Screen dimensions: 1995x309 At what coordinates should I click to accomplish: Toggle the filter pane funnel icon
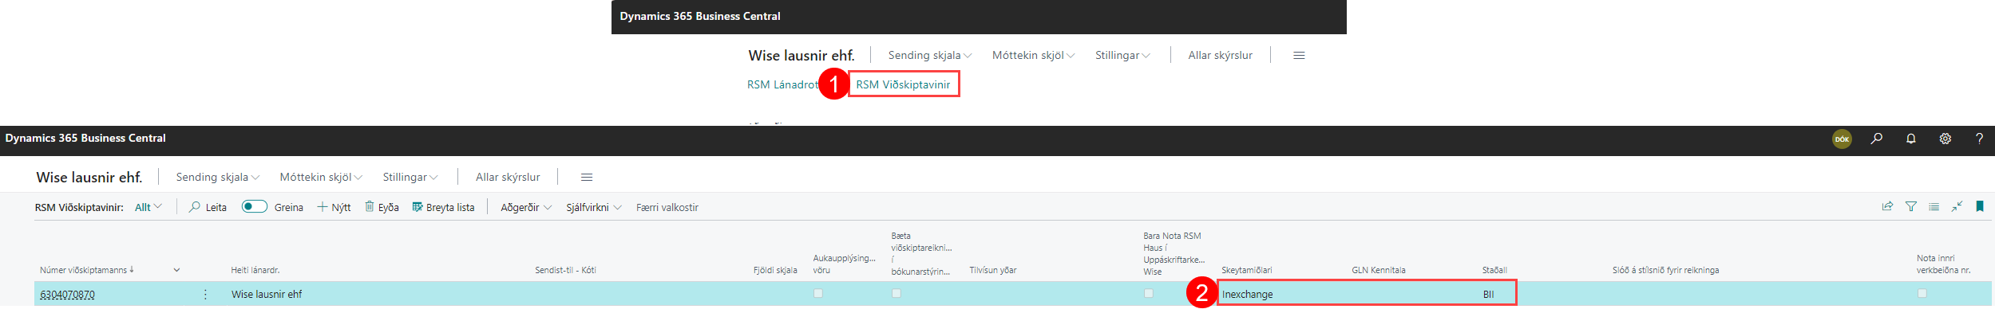(x=1911, y=206)
